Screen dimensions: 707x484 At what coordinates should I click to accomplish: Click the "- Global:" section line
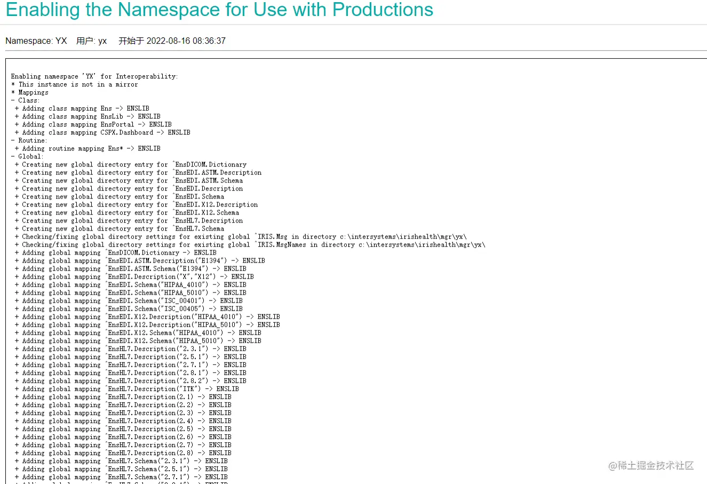point(27,156)
